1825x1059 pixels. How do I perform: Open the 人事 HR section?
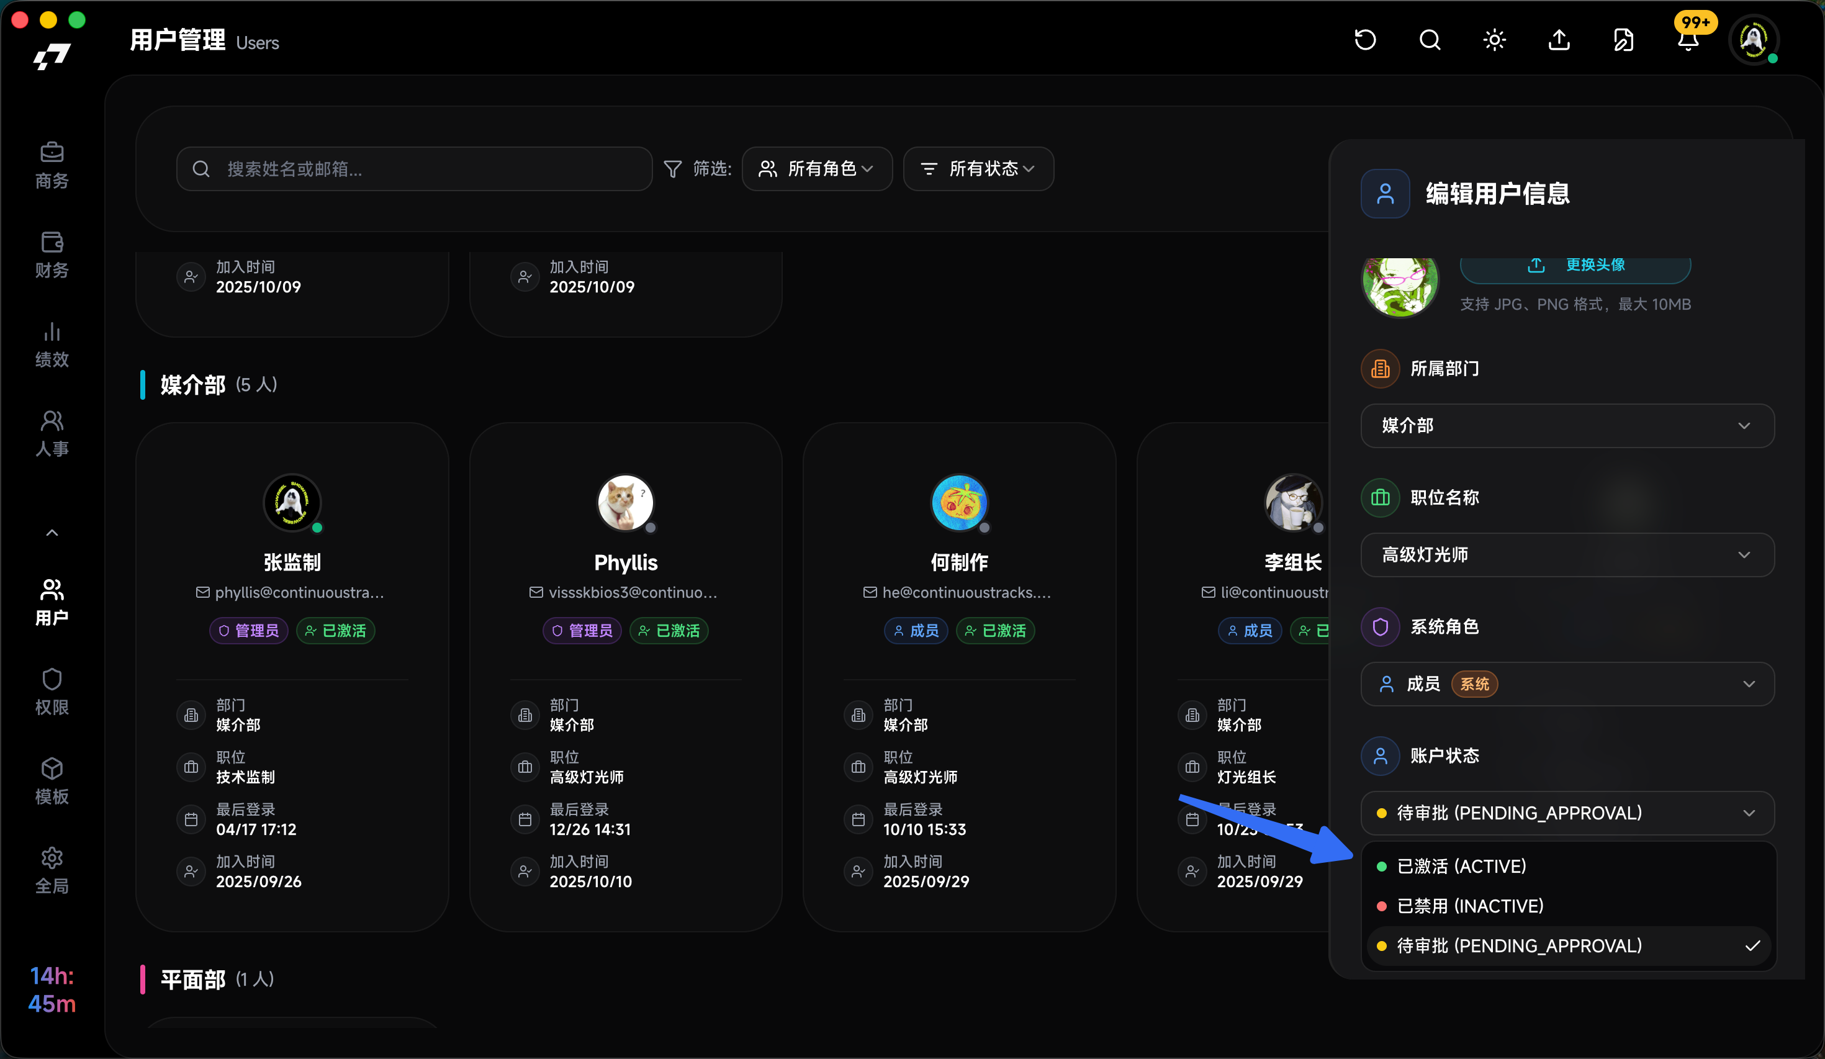click(x=52, y=433)
